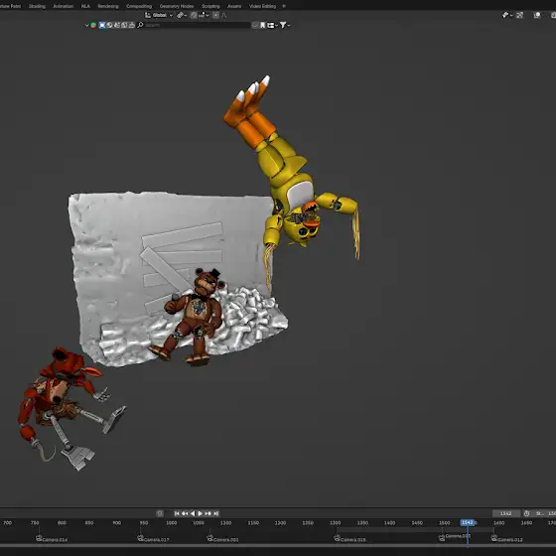
Task: Toggle the snap magnet button
Action: click(x=194, y=15)
